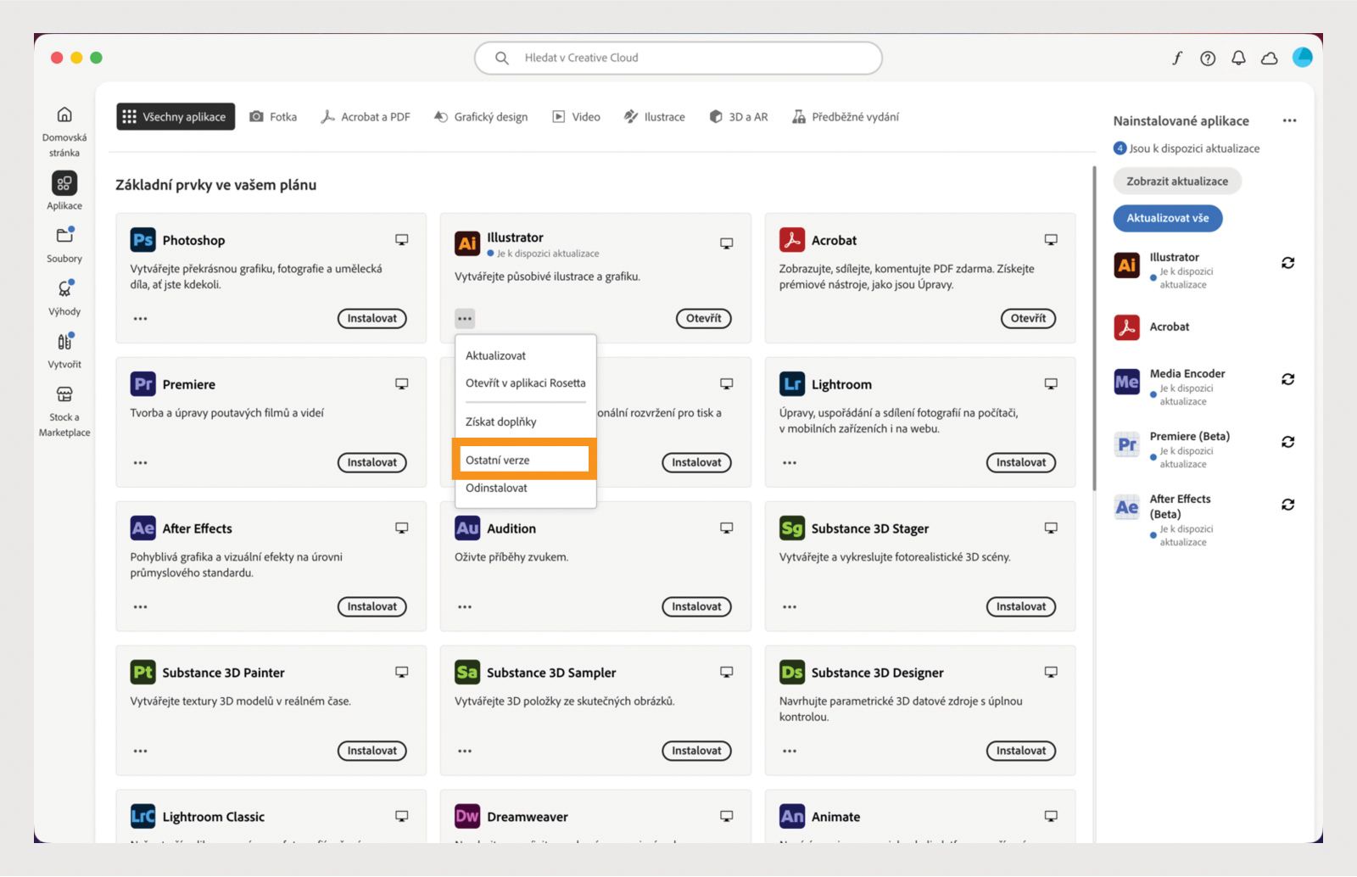Choose Ostatní verze menu entry

(526, 460)
